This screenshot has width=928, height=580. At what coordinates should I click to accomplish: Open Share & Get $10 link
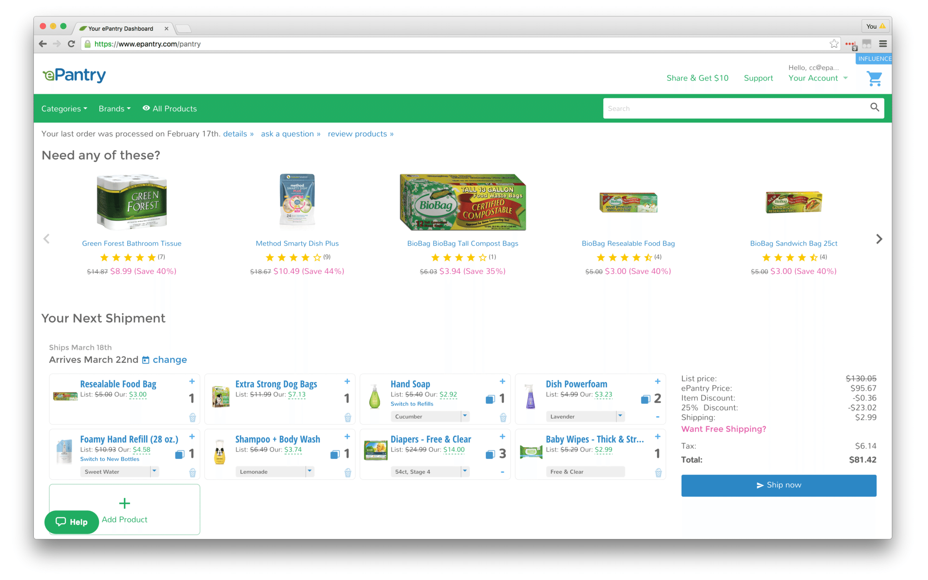(x=697, y=78)
